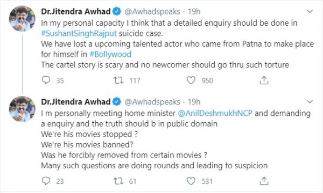Click the verified badge in the first tweet
This screenshot has width=323, height=193.
[117, 11]
